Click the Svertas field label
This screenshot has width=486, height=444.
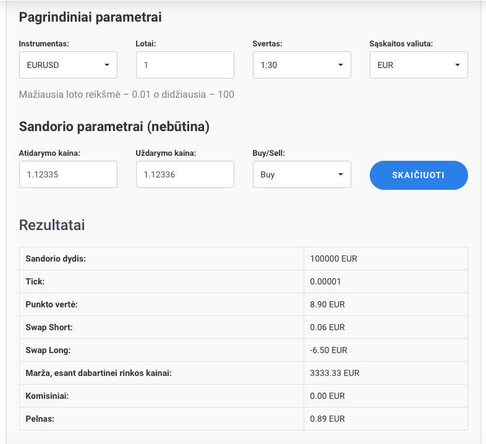267,44
